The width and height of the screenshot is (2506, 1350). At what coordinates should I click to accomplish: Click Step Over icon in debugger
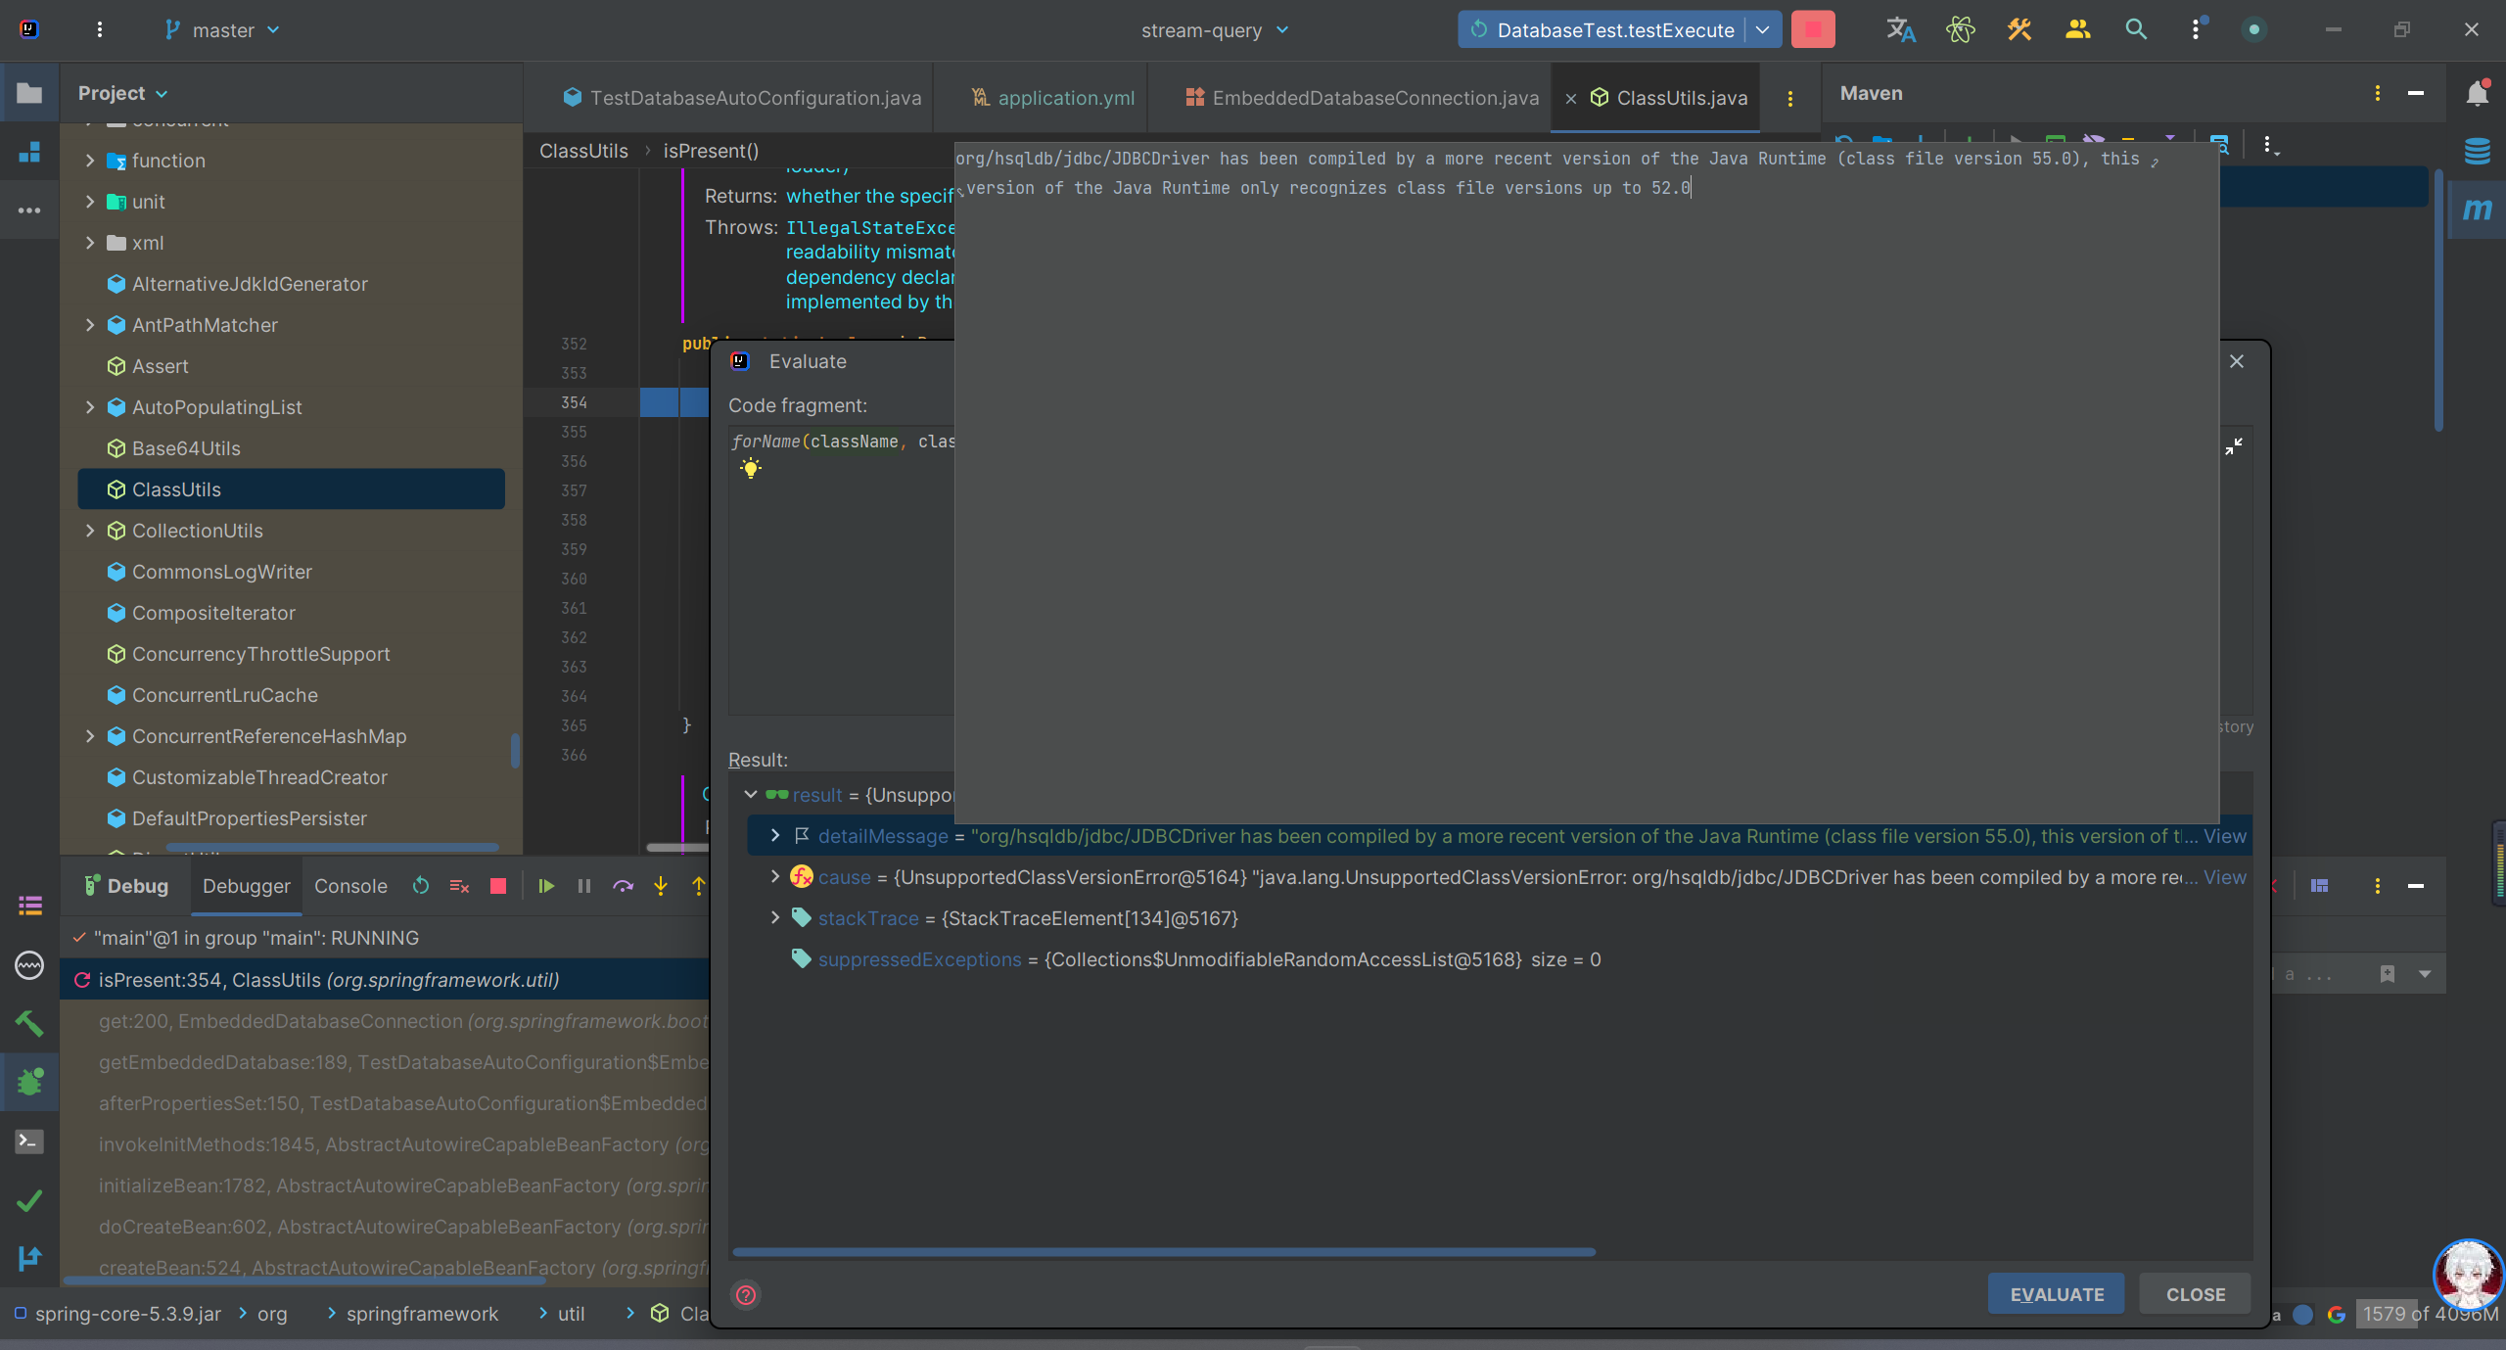point(623,886)
